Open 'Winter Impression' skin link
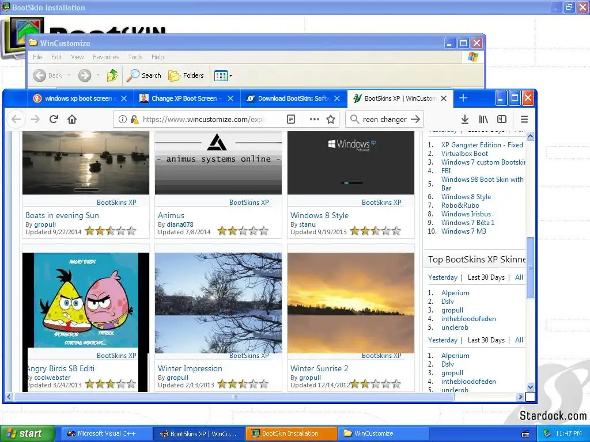Screen dimensions: 590x442 (190, 368)
